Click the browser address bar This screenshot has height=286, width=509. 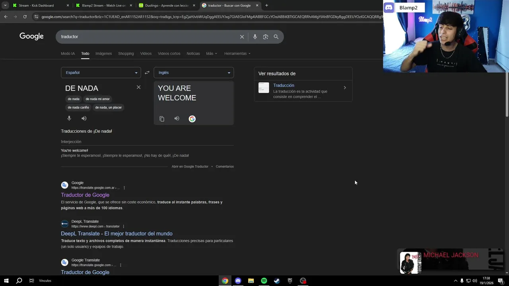coord(211,17)
